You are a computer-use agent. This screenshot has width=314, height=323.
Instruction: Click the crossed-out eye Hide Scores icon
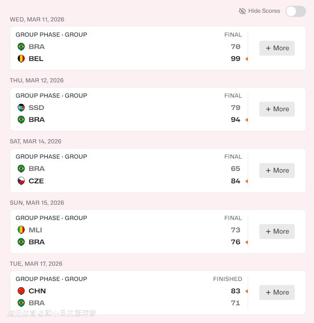[242, 11]
